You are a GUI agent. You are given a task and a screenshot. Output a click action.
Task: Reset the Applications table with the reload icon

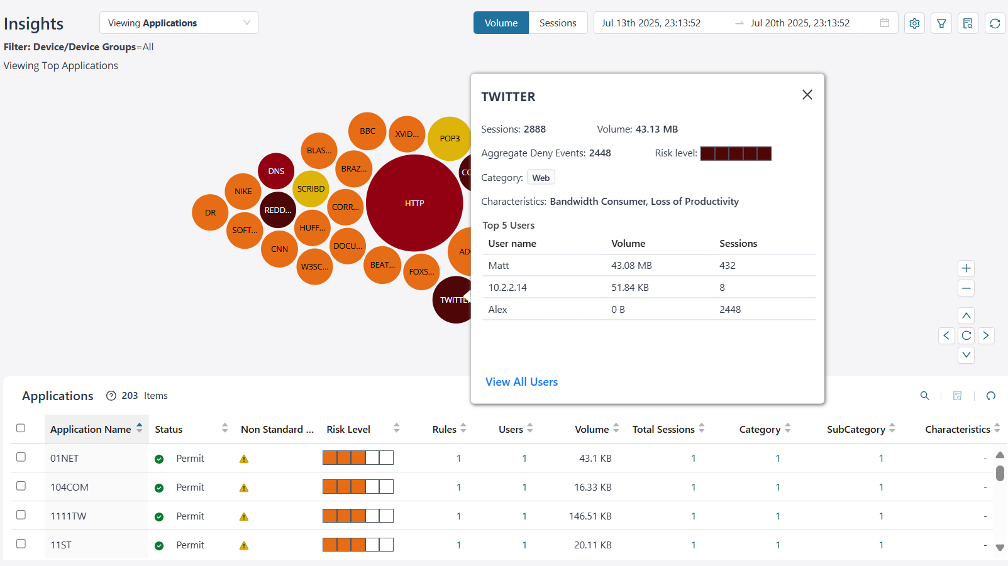click(x=990, y=396)
